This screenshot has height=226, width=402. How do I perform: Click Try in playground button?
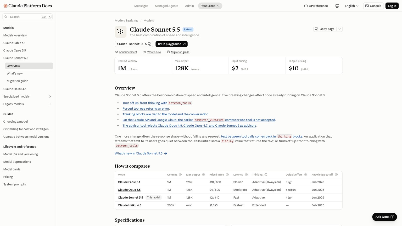click(171, 44)
